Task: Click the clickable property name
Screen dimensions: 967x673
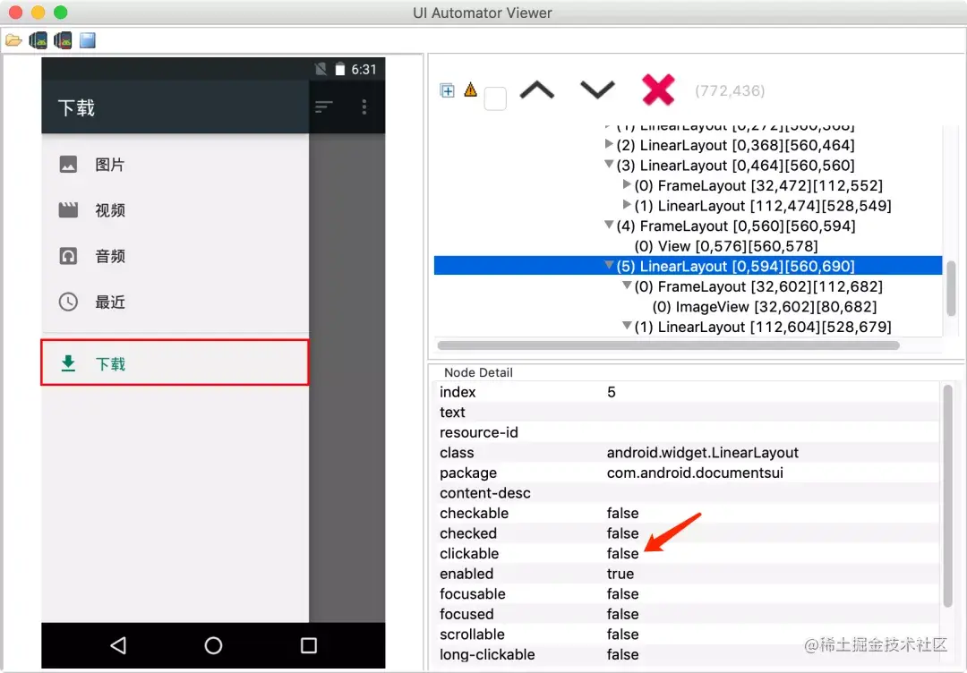Action: (469, 553)
